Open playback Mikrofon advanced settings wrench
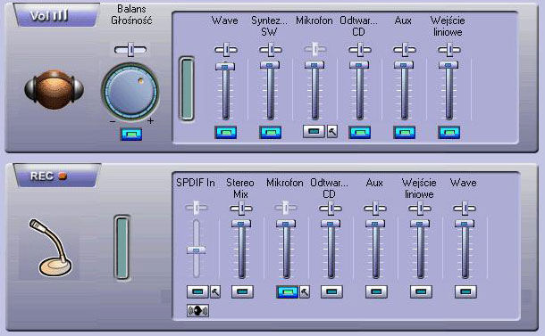The height and width of the screenshot is (336, 545). tap(332, 132)
